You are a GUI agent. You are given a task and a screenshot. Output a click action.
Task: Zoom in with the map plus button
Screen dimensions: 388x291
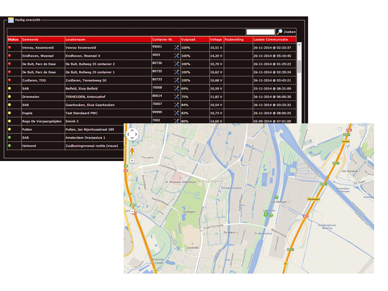132,161
